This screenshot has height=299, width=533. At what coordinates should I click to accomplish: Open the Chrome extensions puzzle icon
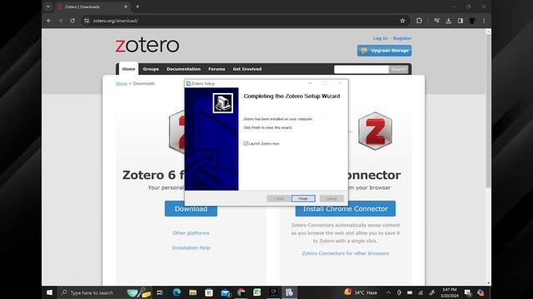tap(419, 21)
